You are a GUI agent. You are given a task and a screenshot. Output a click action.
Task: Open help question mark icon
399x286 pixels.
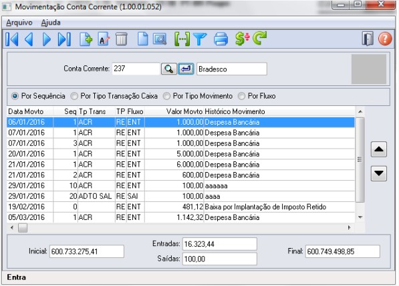click(385, 39)
